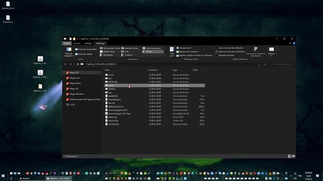Switch to the Partage tab
The height and width of the screenshot is (181, 323).
pos(88,43)
